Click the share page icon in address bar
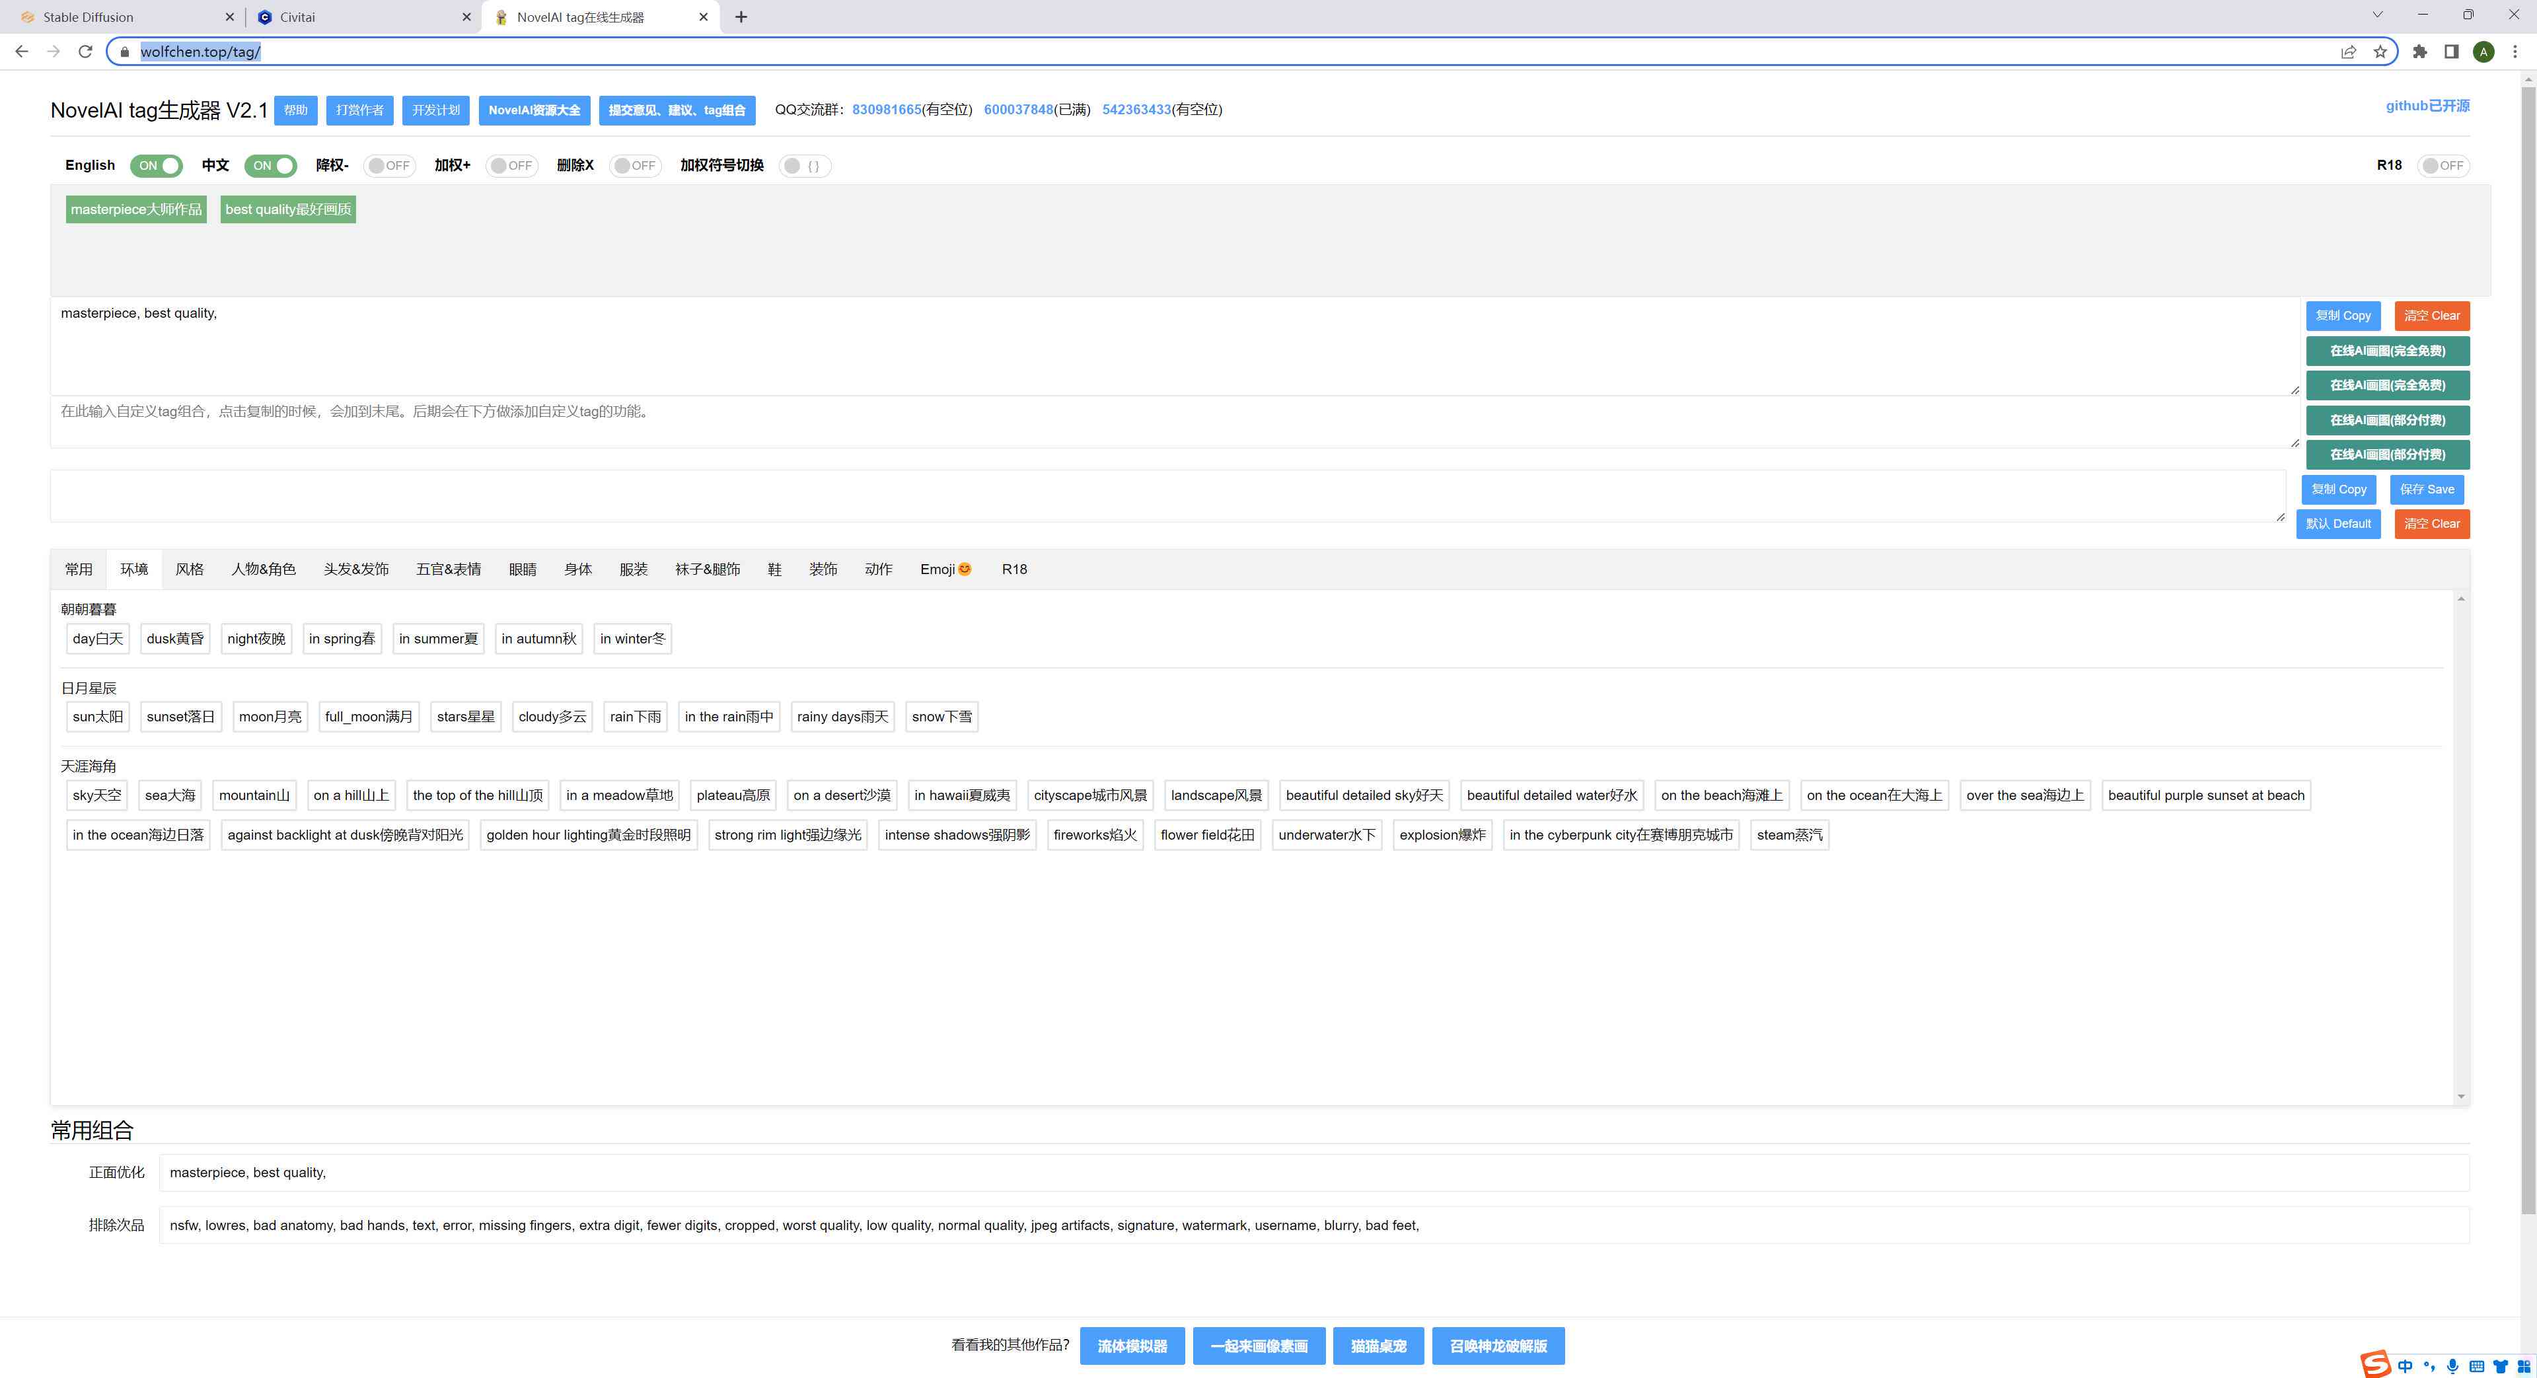The height and width of the screenshot is (1378, 2537). pyautogui.click(x=2349, y=52)
